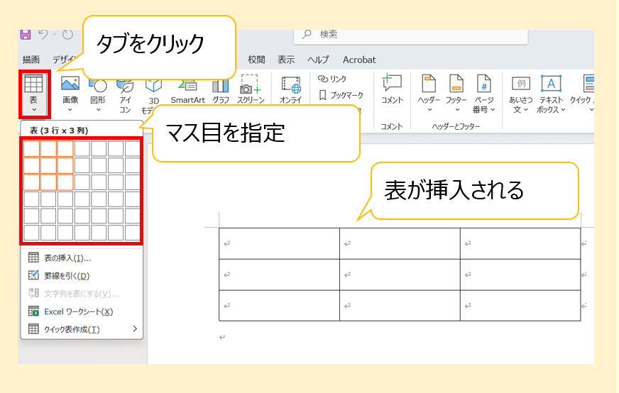Screen dimensions: 619x393
Task: Open the ヘッダー (Header) dropdown
Action: click(x=429, y=94)
